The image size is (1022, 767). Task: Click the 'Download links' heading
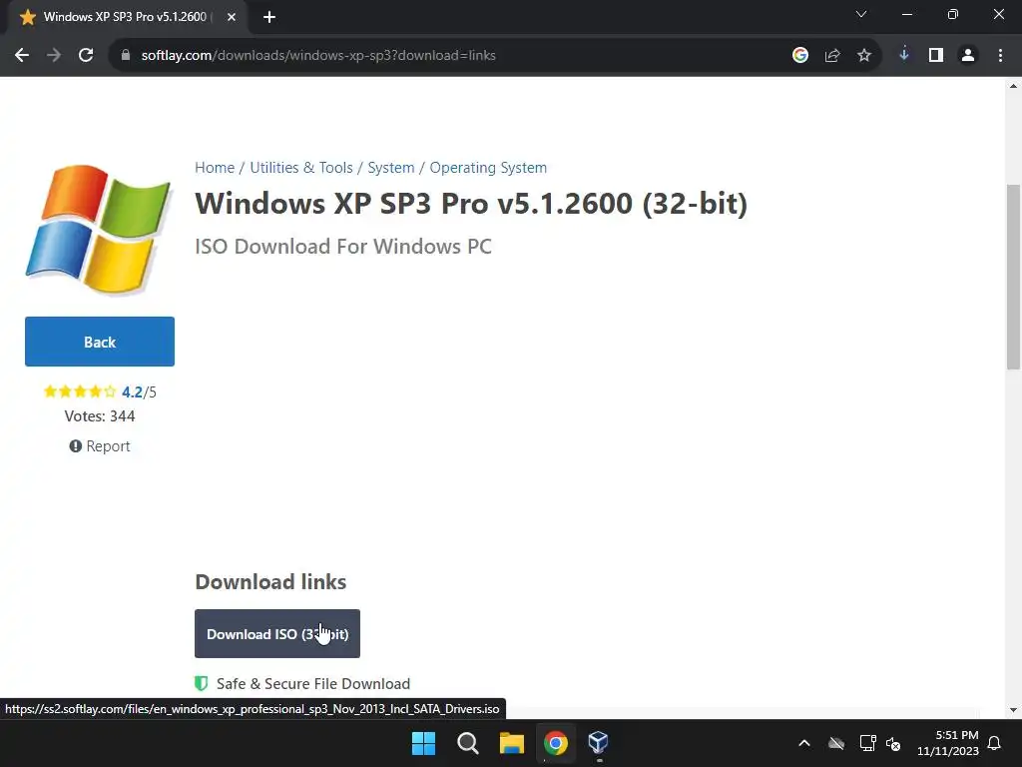[270, 582]
